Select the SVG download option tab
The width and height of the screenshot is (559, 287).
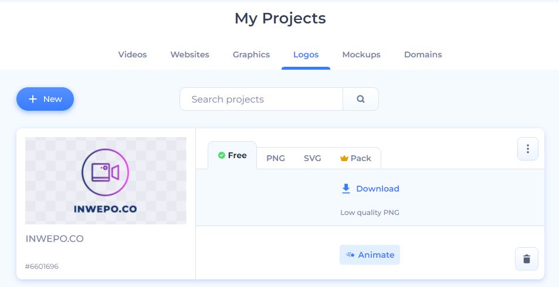click(x=312, y=158)
